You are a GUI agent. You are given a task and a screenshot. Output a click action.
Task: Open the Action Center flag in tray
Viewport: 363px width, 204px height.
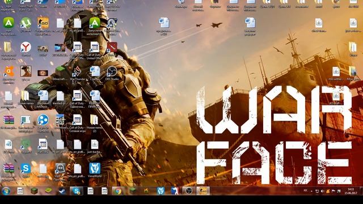334,191
